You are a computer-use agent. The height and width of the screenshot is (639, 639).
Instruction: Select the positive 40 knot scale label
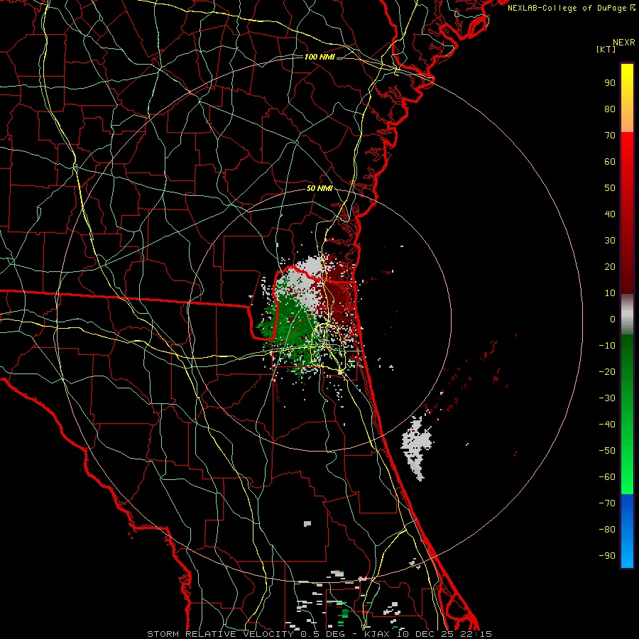610,214
